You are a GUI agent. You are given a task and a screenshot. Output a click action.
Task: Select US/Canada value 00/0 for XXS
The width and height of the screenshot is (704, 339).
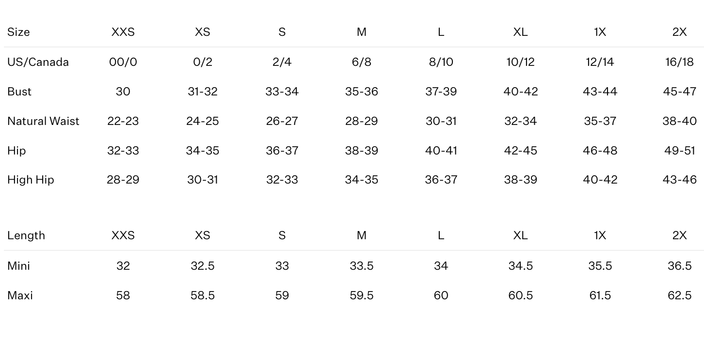click(x=123, y=62)
